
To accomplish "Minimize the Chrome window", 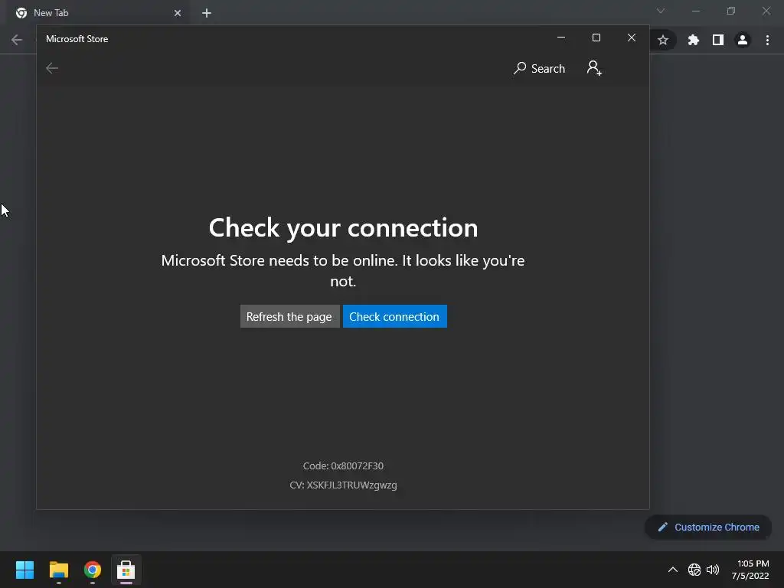I will [695, 11].
